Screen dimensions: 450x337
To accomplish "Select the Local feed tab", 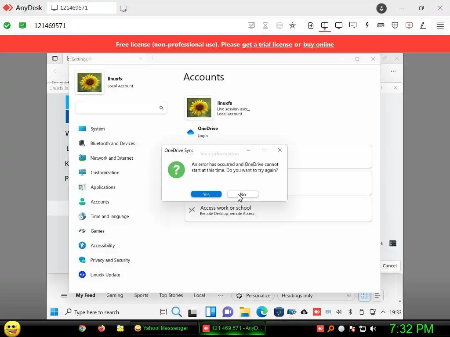I will 200,295.
